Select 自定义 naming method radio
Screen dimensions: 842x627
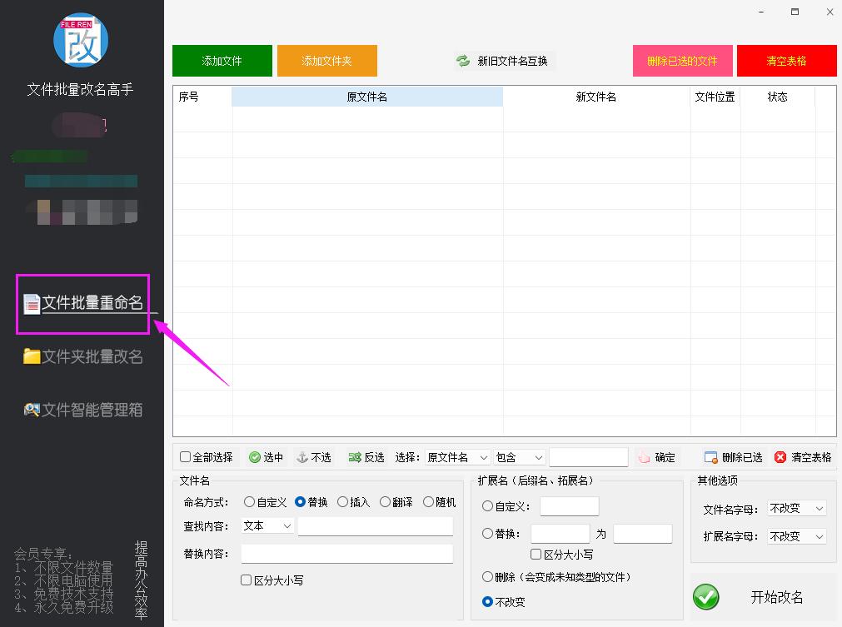click(x=249, y=502)
